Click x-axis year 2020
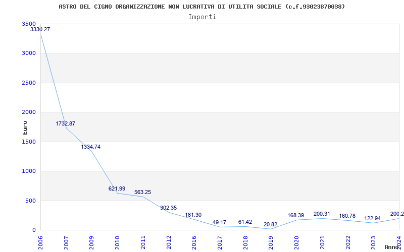The width and height of the screenshot is (404, 252). point(296,243)
